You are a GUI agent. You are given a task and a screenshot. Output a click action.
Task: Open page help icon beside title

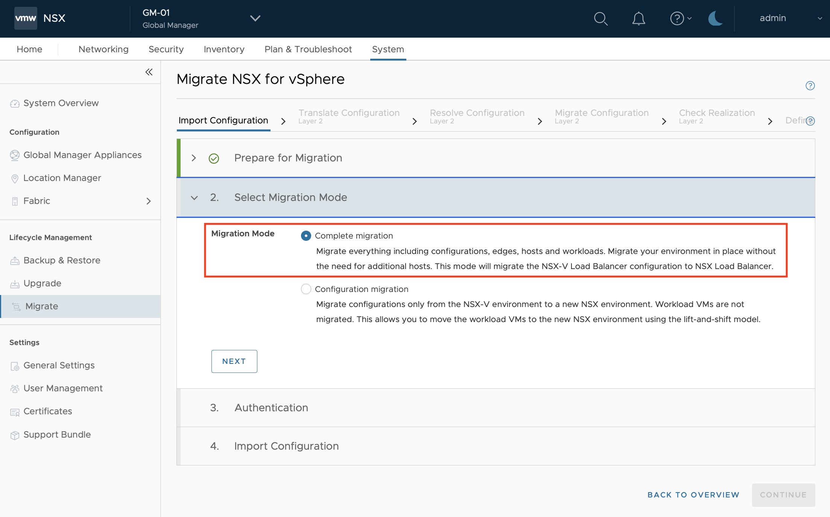tap(810, 86)
